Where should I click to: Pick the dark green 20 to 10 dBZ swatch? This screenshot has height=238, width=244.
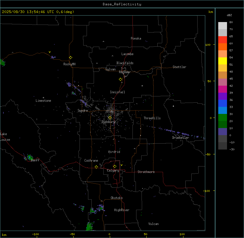pos(222,125)
